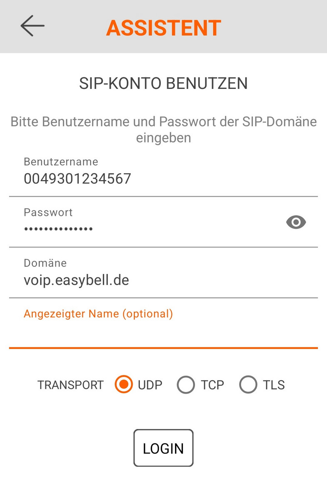Show password with the eye icon

[x=296, y=222]
